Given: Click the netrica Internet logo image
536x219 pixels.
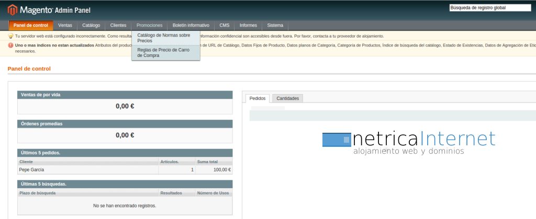Looking at the screenshot, I should (x=408, y=142).
